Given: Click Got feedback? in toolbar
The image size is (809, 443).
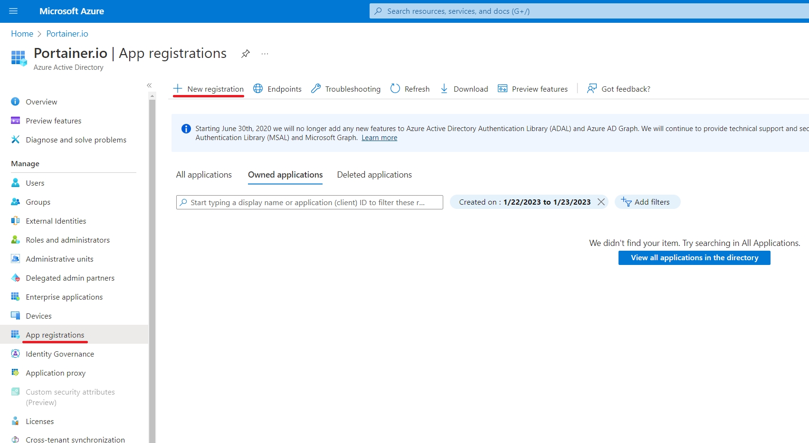Looking at the screenshot, I should pos(619,89).
